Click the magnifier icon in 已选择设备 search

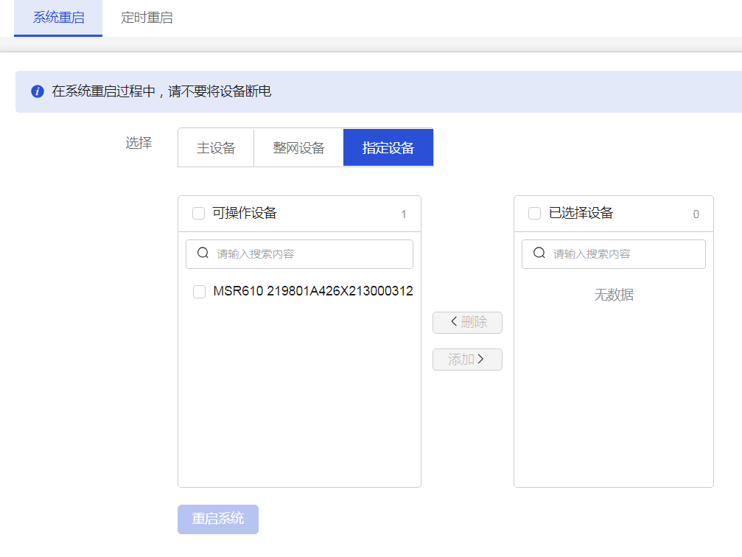tap(539, 253)
